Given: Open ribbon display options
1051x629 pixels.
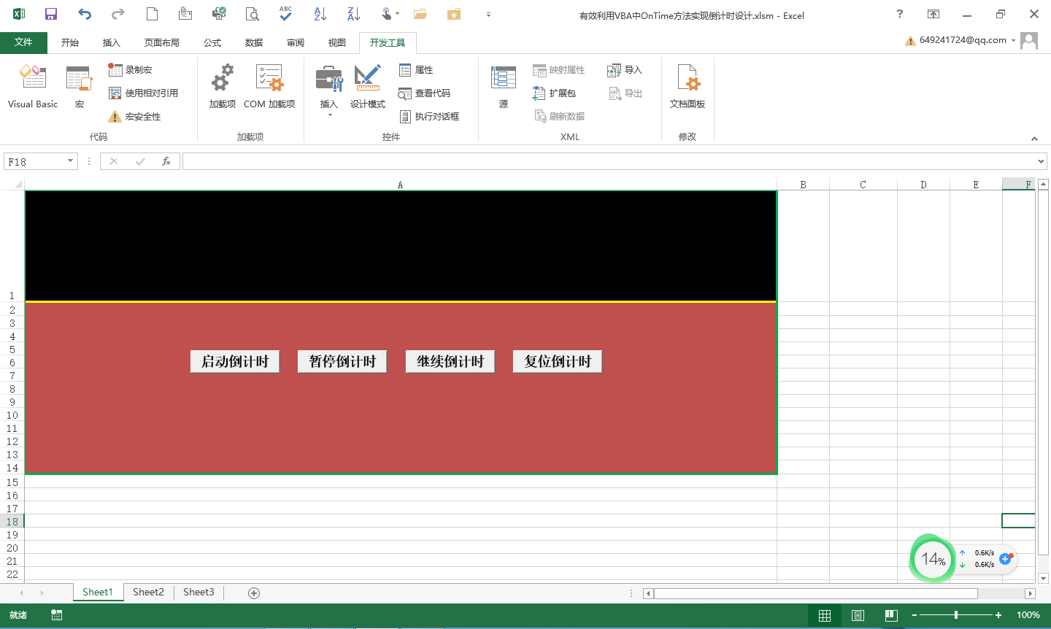Looking at the screenshot, I should click(x=933, y=14).
